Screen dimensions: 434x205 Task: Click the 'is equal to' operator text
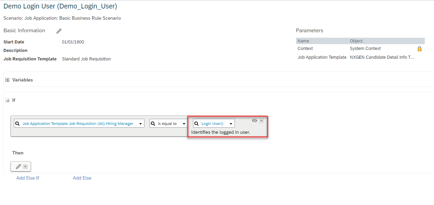point(167,124)
